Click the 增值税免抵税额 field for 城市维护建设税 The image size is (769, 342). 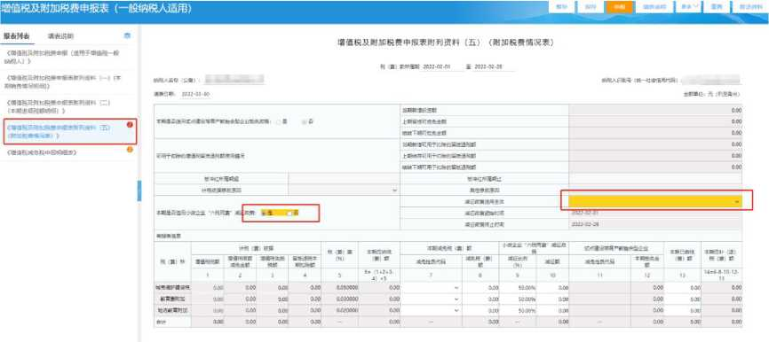tap(273, 288)
